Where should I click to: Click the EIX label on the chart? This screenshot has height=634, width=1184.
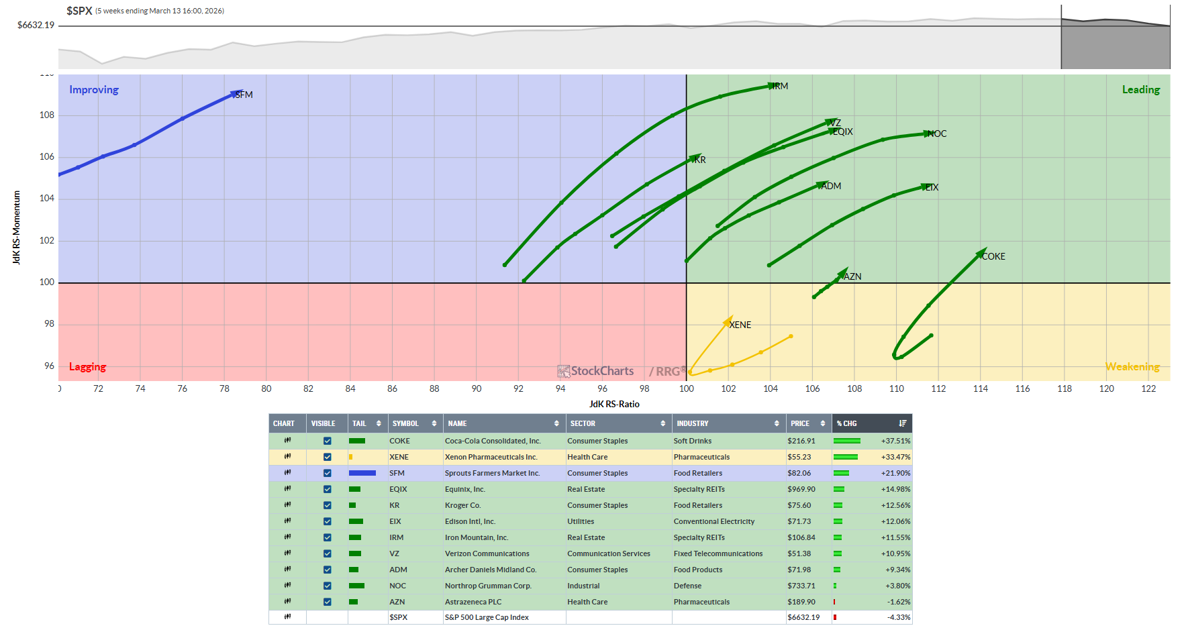click(932, 187)
